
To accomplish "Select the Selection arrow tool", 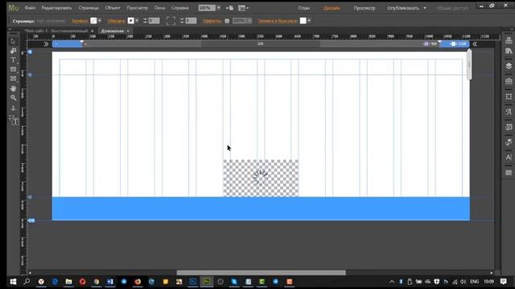I will (x=13, y=41).
